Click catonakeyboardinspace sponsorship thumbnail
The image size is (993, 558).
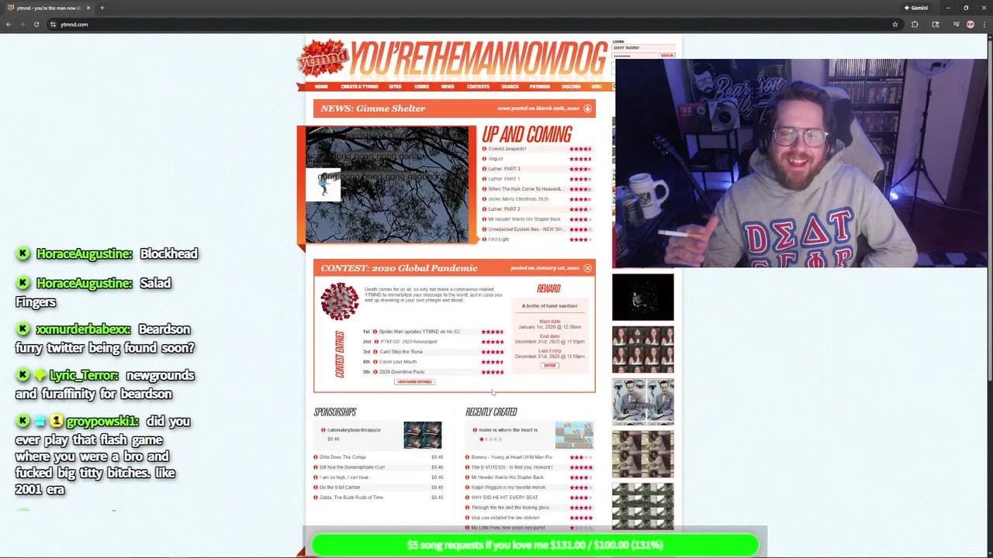click(x=423, y=436)
